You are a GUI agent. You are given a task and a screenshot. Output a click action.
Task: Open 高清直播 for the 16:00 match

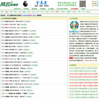[x=36, y=84]
